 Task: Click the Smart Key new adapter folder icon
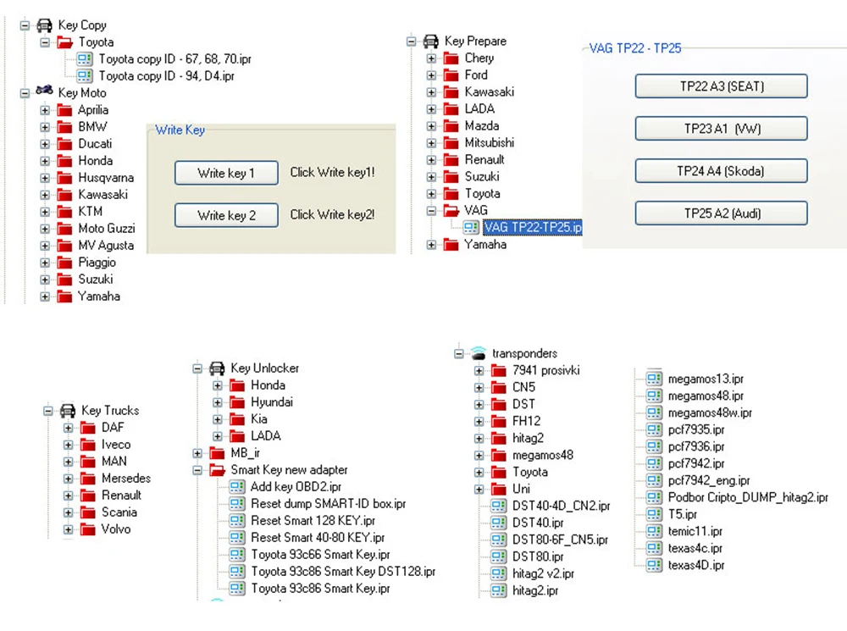217,470
